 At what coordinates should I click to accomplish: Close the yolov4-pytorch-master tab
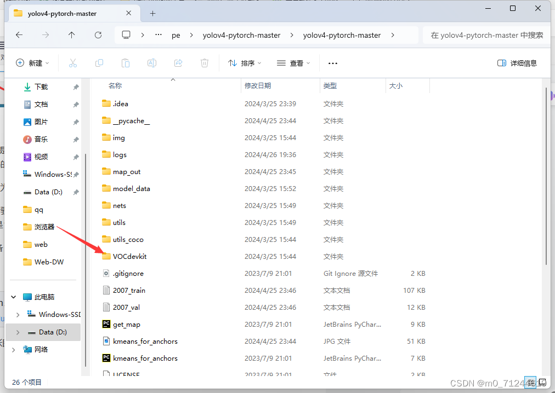pos(128,13)
